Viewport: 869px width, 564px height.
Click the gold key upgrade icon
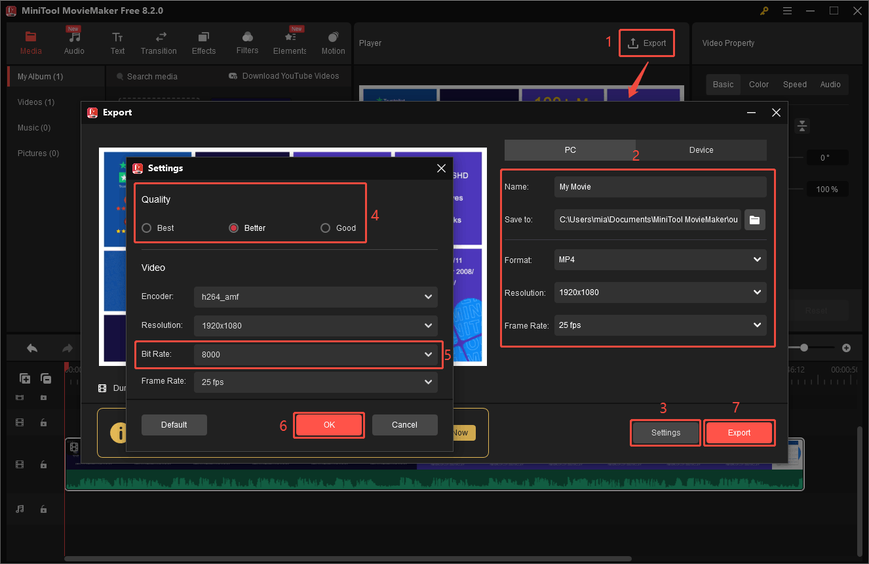pyautogui.click(x=765, y=11)
